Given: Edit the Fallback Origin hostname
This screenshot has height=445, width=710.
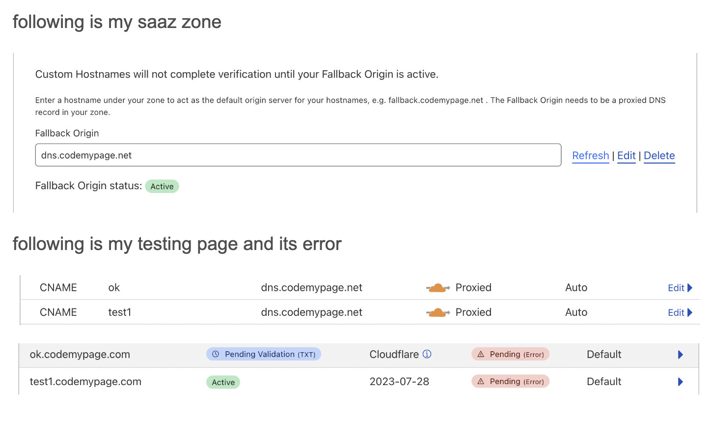Looking at the screenshot, I should coord(626,156).
